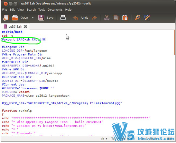Open the Help menu
176x143 pixels.
[68, 10]
